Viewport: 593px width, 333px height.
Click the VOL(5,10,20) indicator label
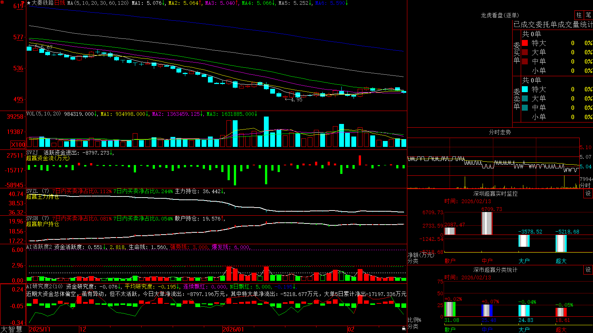(43, 114)
